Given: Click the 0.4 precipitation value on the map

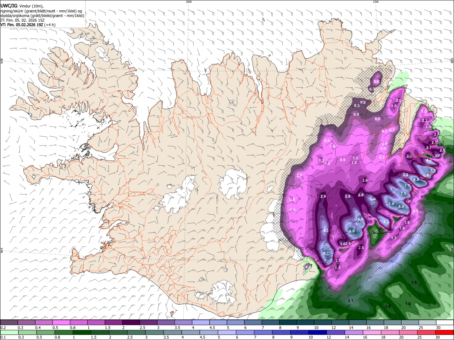Looking at the screenshot, I should pos(356,114).
